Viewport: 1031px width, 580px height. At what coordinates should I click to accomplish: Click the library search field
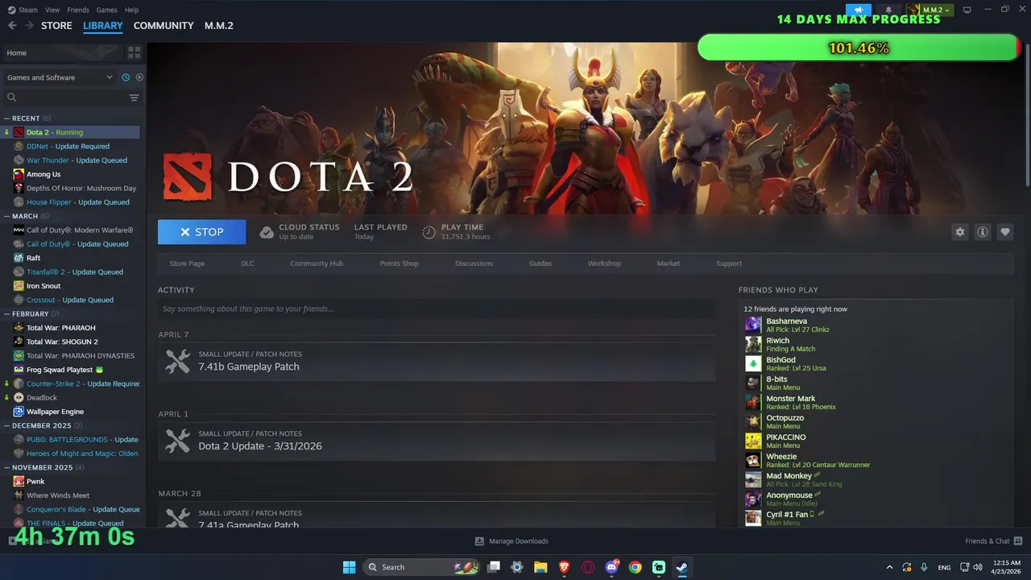(x=64, y=97)
